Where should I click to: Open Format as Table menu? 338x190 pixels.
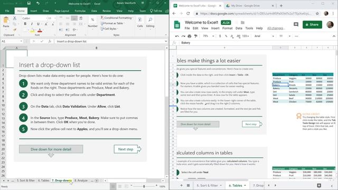pos(112,23)
